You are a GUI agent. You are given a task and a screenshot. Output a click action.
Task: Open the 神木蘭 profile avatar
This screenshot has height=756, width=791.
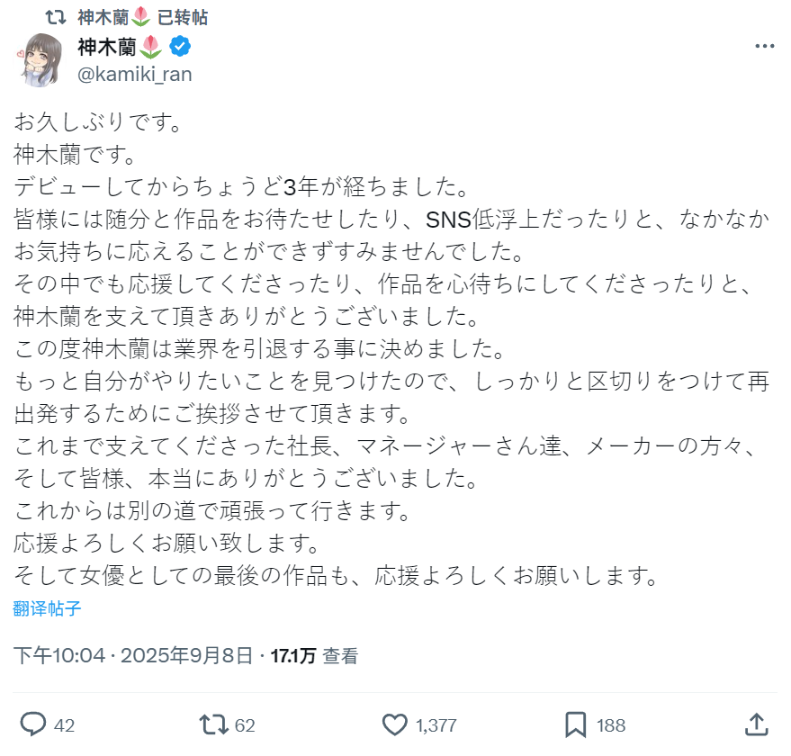click(x=41, y=59)
